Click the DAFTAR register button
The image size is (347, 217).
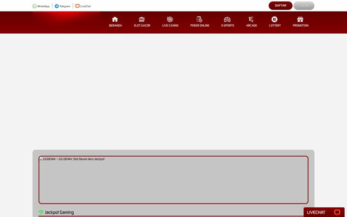(280, 5)
